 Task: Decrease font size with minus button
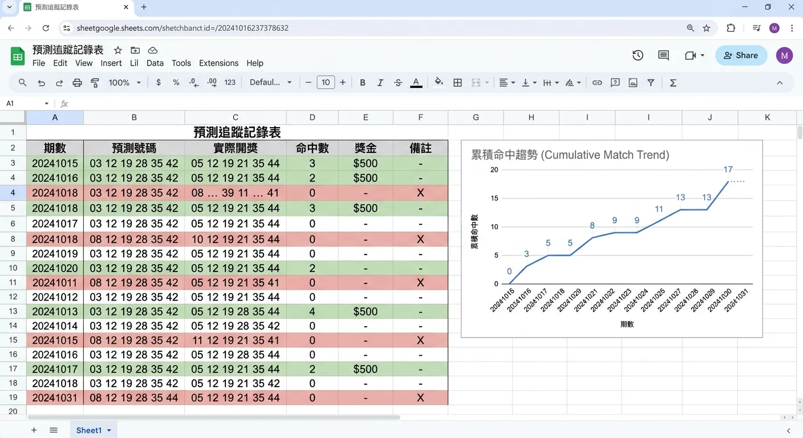pos(309,83)
